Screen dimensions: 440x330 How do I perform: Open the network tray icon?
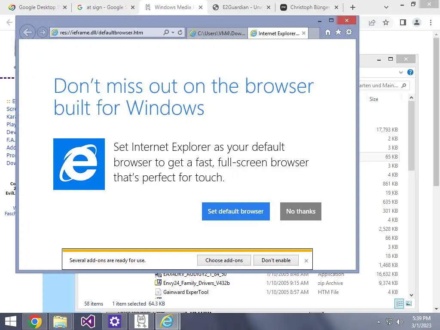(389, 321)
